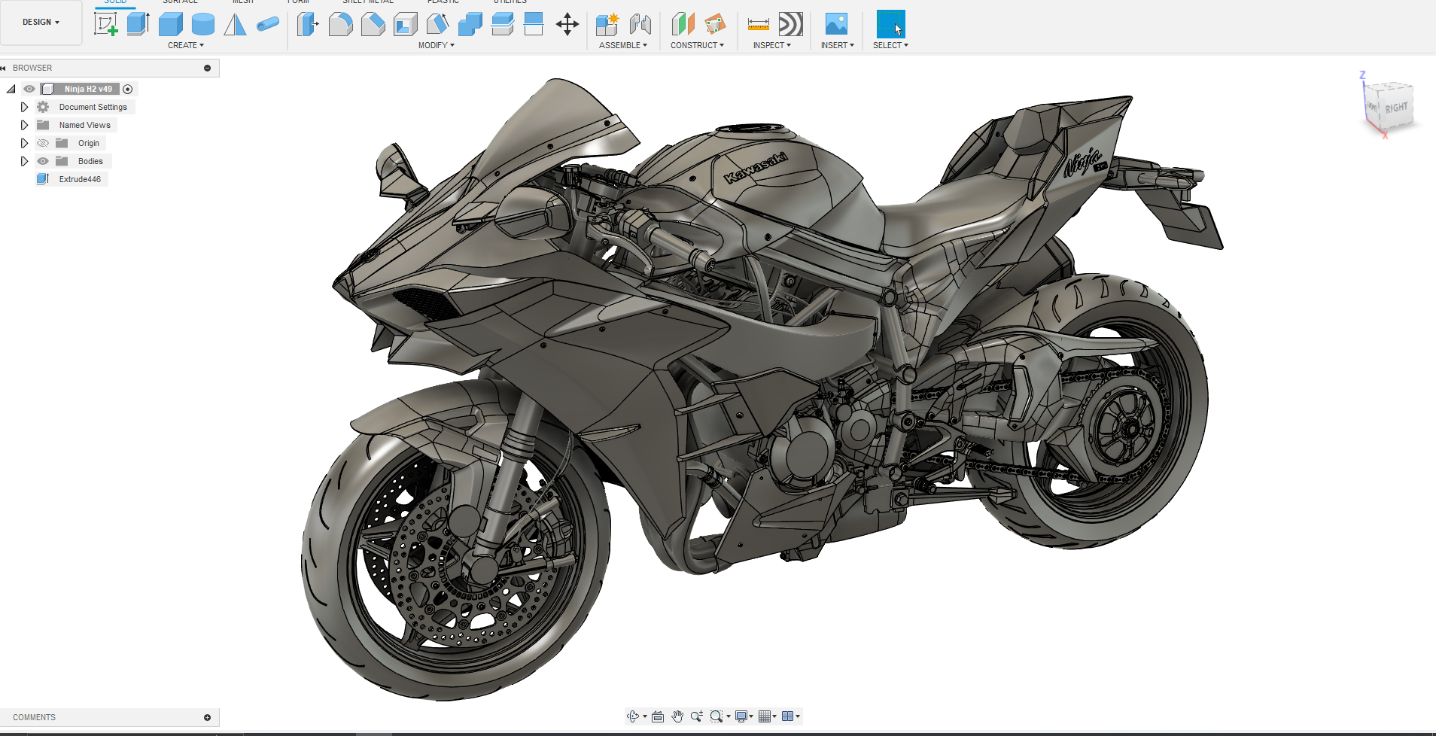Screen dimensions: 1436x736
Task: Collapse the Browser panel with round button
Action: [207, 68]
